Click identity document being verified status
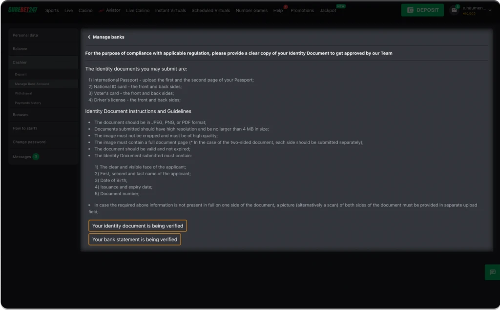The width and height of the screenshot is (500, 310). click(x=138, y=226)
